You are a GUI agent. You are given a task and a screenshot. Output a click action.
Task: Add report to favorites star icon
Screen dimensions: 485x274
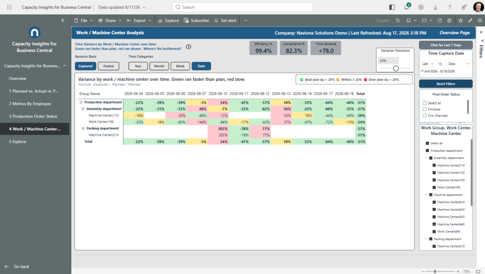pos(460,20)
